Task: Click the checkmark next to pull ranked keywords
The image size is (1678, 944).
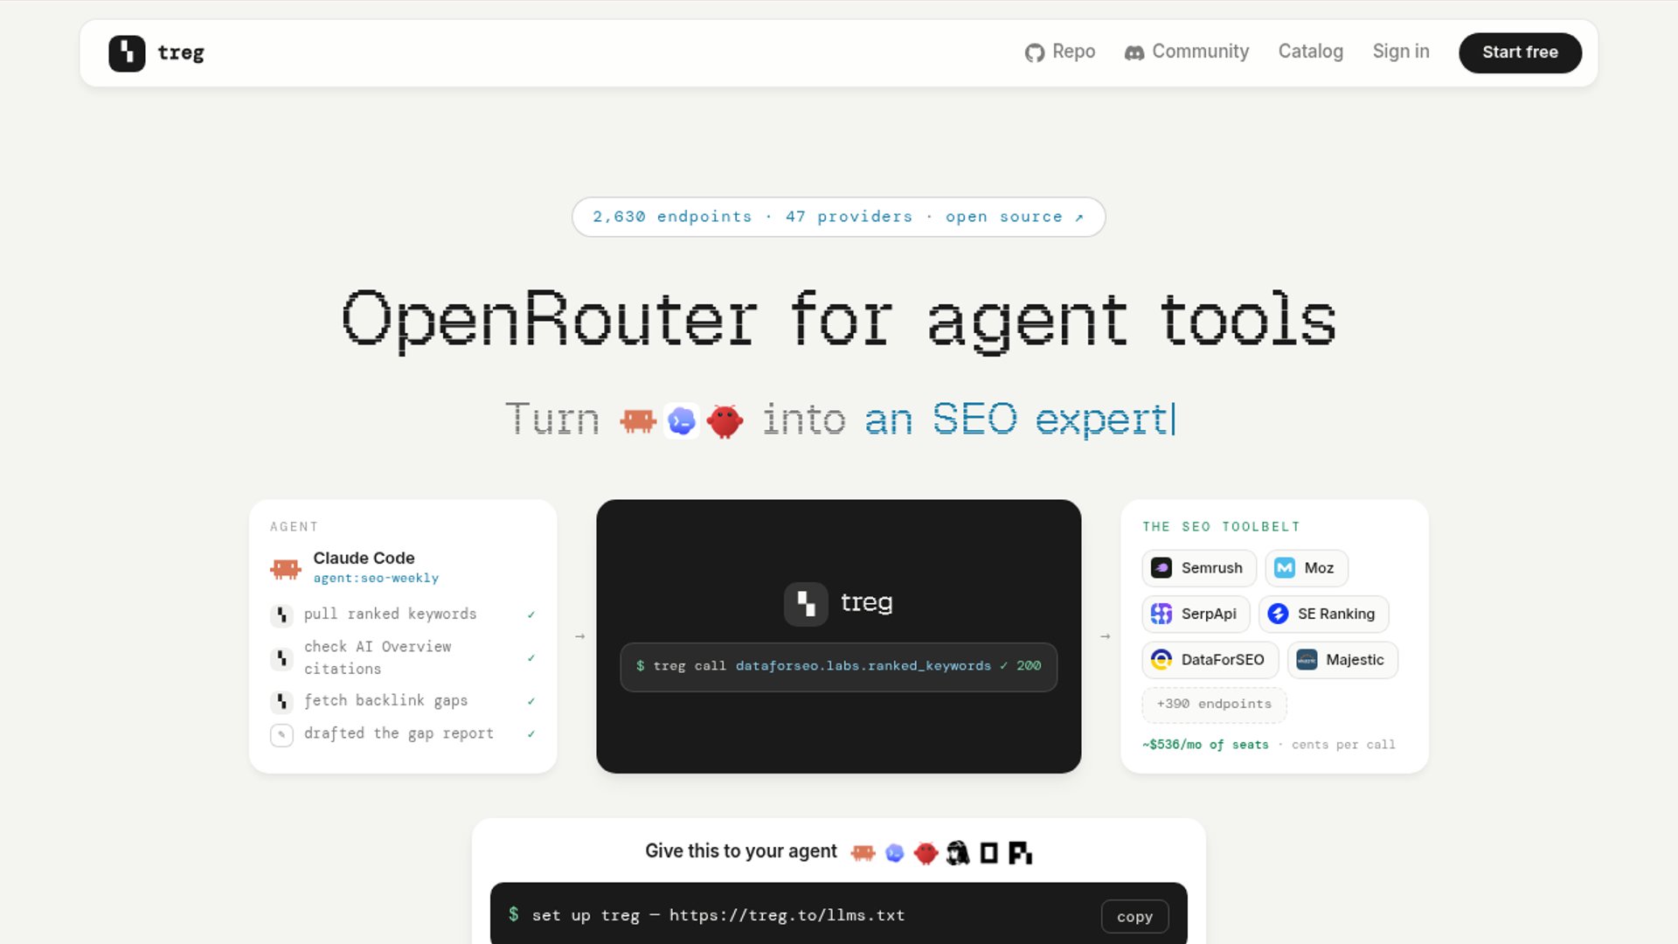Action: 531,614
